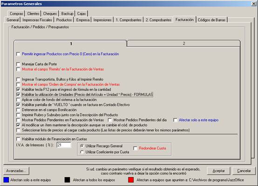Viewport: 258px width, 186px height.
Task: Enable 'Redondear Cuota' checkbox
Action: (x=135, y=148)
